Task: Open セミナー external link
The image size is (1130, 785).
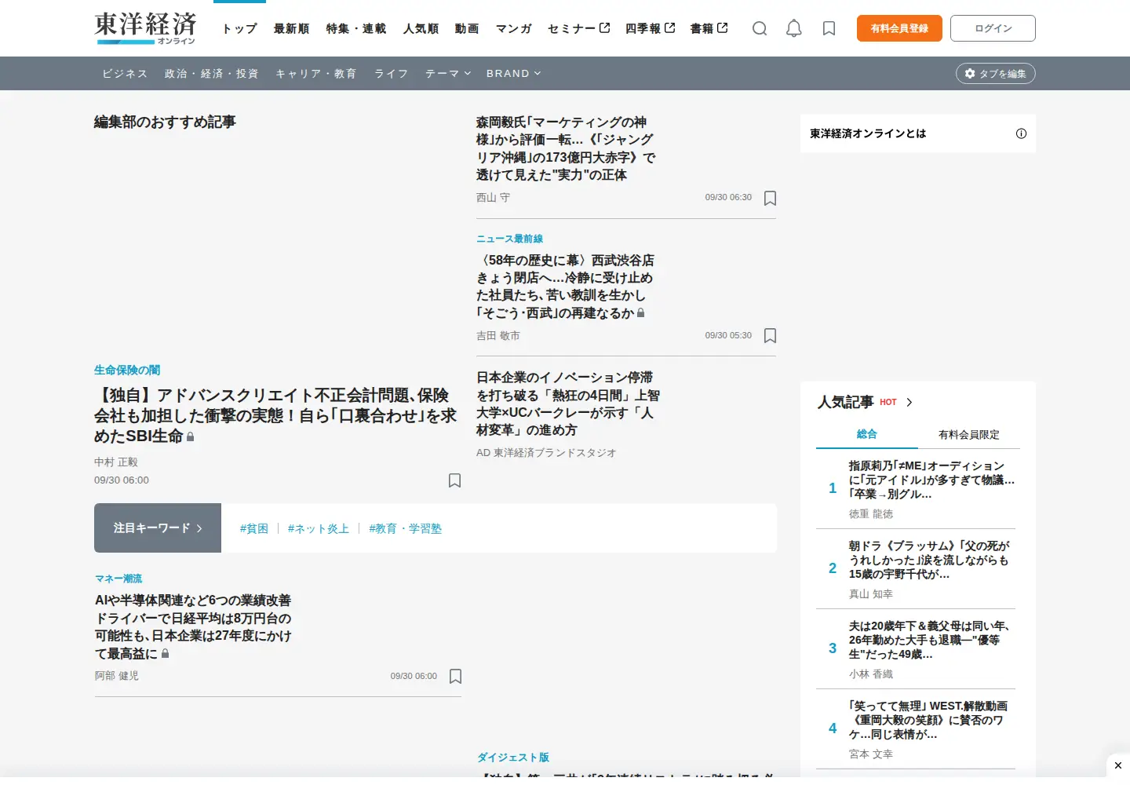Action: click(x=579, y=28)
